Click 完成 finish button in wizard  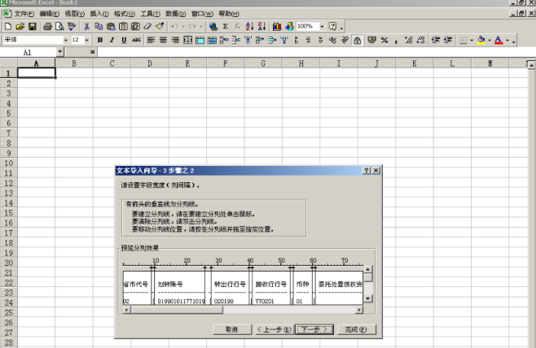pyautogui.click(x=356, y=329)
